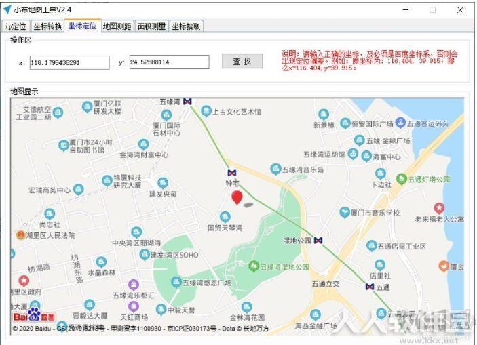Screen dimensions: 477x345
Task: Open the 地图测距 tab
Action: coord(117,26)
